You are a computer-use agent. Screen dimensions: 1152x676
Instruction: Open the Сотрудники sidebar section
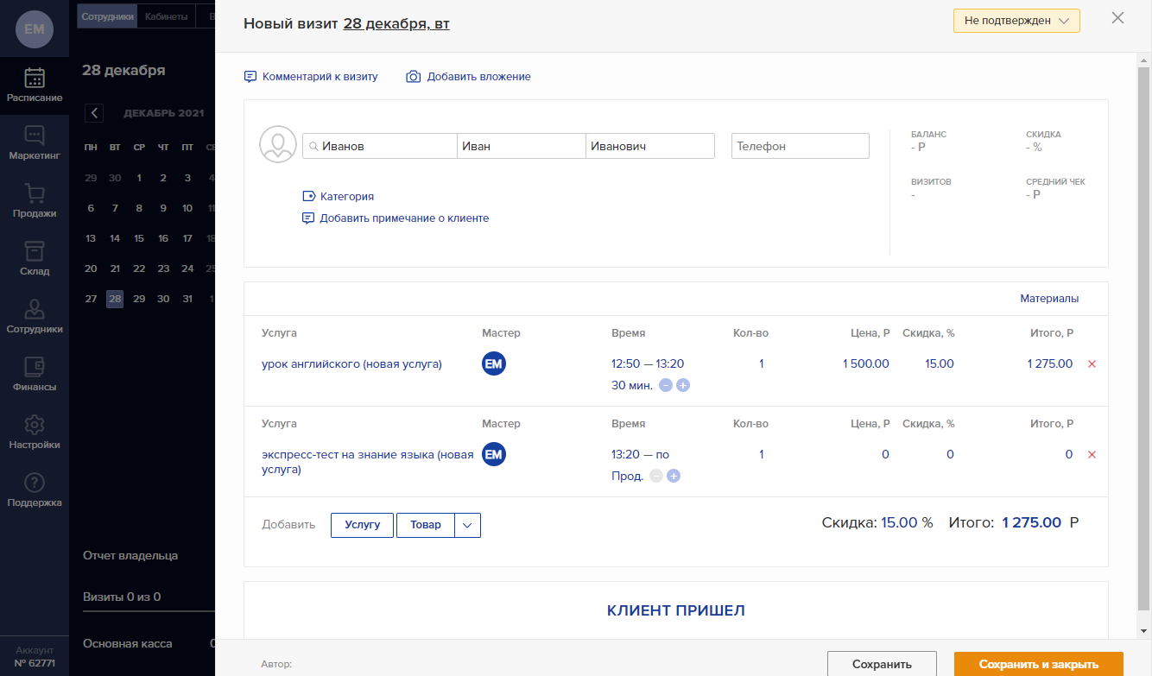click(x=35, y=317)
